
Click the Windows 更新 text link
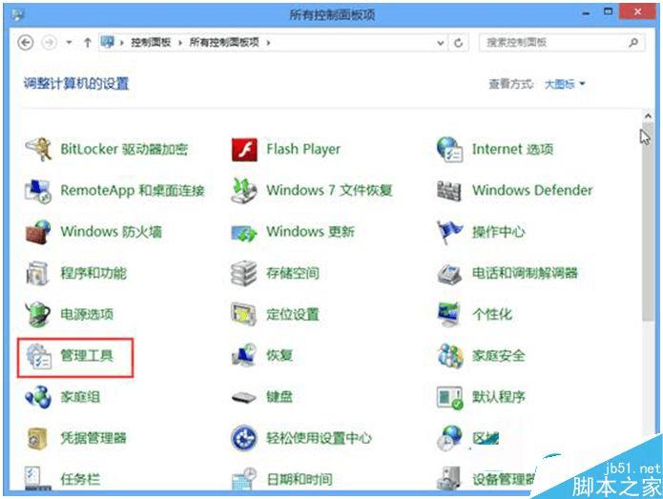pos(310,231)
